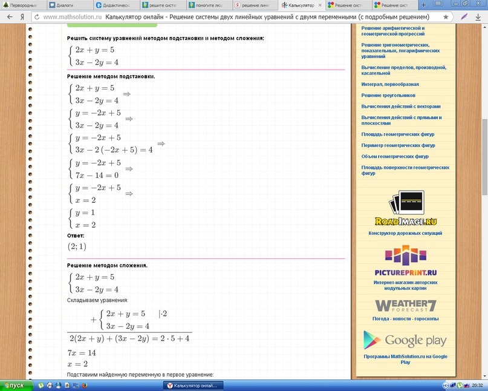Bookmark page with the star icon
This screenshot has height=391, width=488.
point(446,17)
